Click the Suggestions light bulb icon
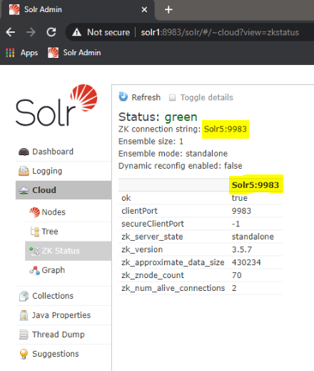 24,354
